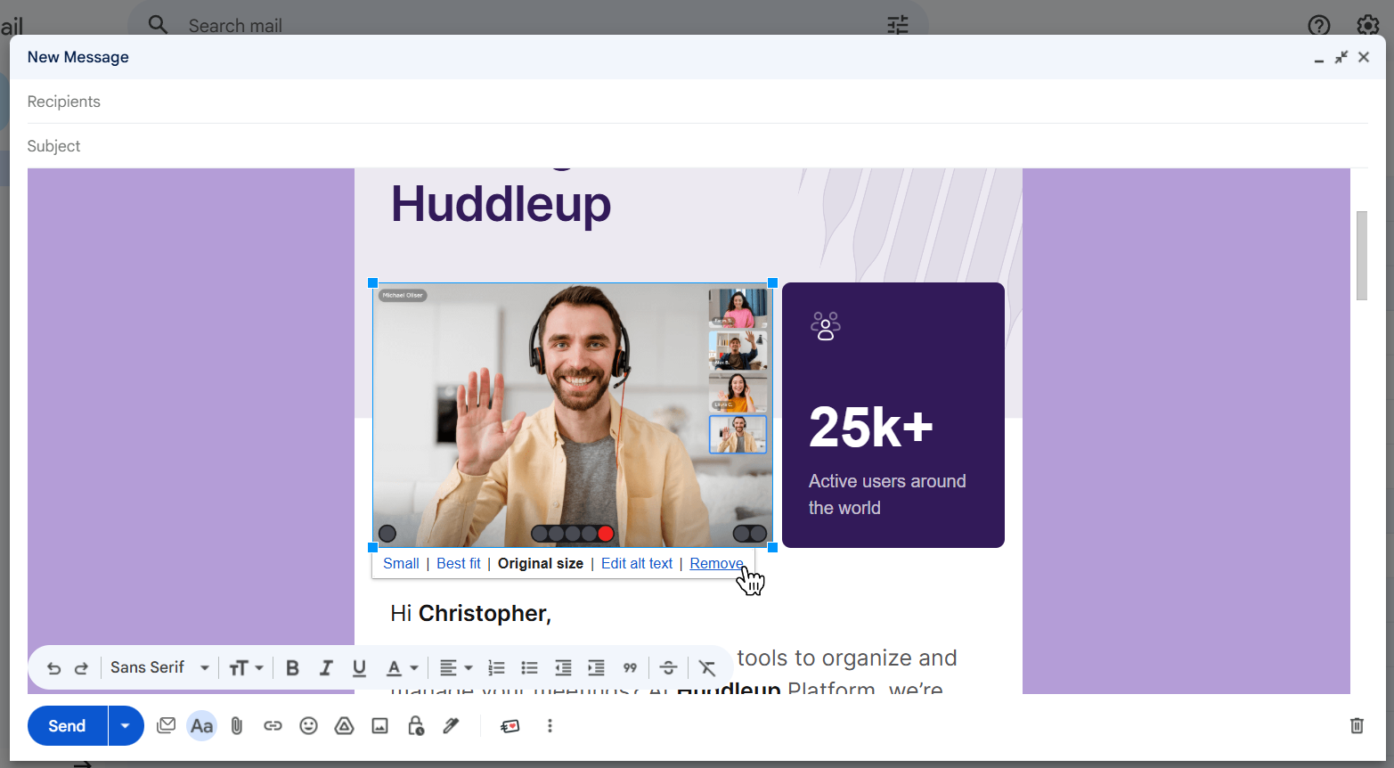Set image to Original size
1394x768 pixels.
click(x=541, y=564)
